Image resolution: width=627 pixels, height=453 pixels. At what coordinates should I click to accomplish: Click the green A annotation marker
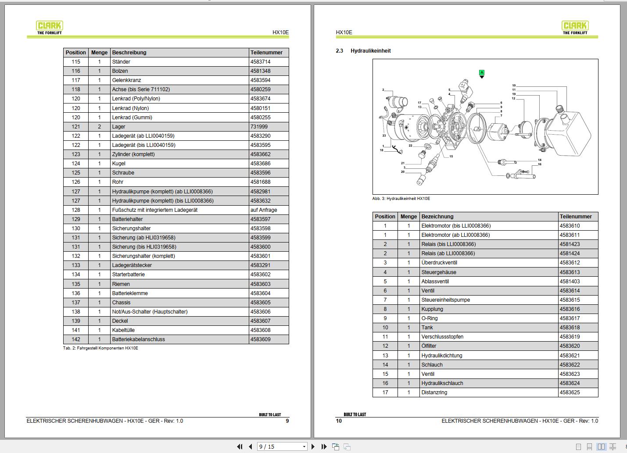point(482,73)
